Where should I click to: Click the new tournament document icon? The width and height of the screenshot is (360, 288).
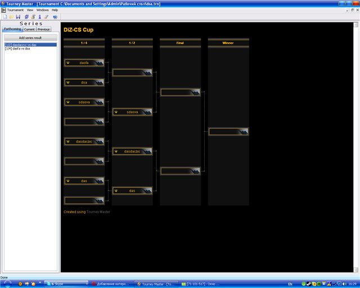4,17
